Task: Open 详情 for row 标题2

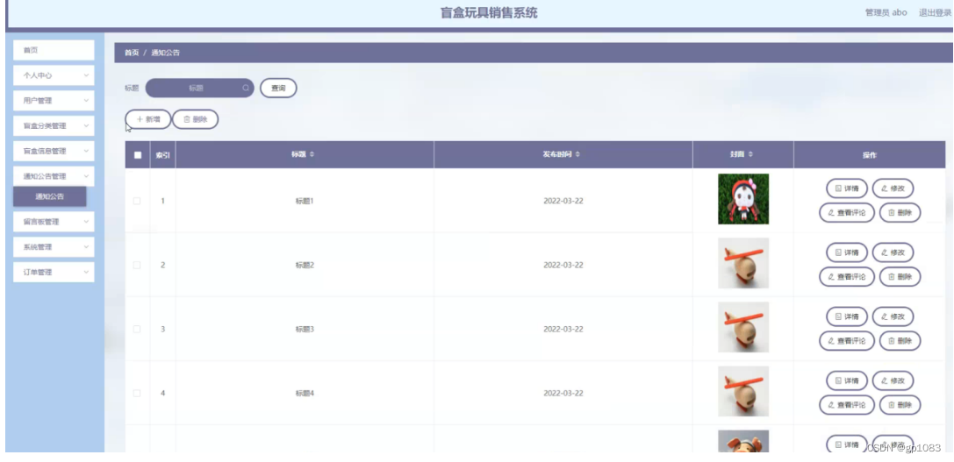Action: click(846, 252)
